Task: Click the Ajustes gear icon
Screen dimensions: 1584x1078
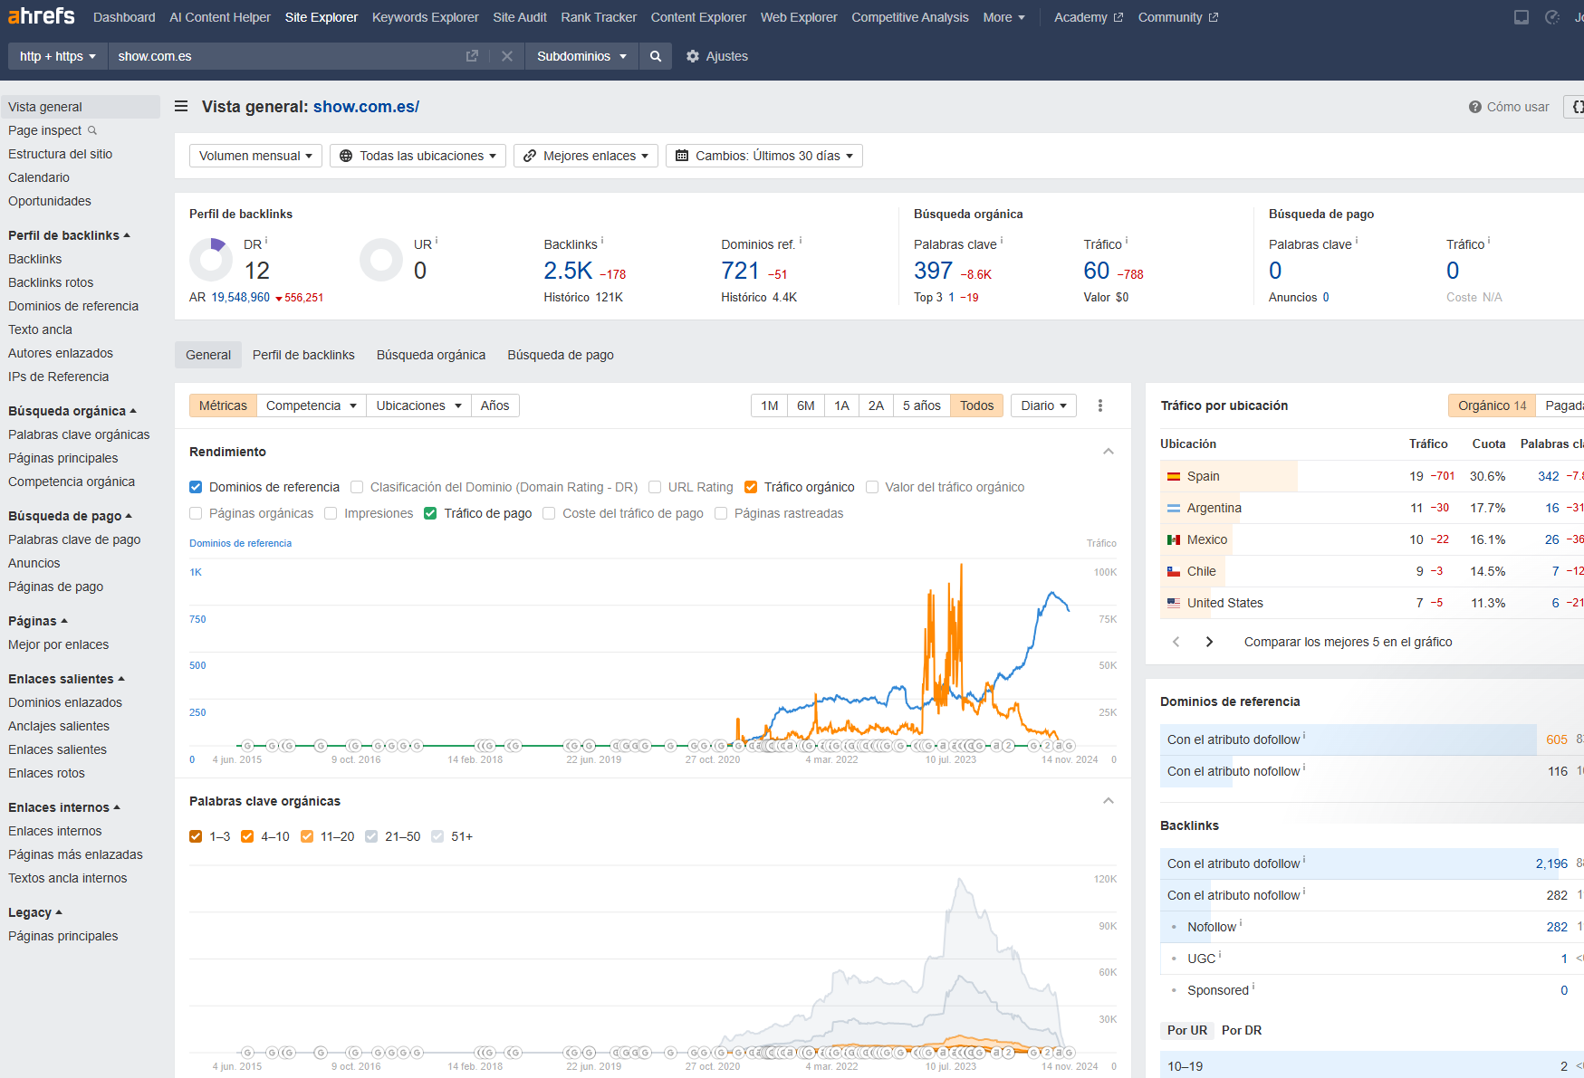Action: [x=693, y=56]
